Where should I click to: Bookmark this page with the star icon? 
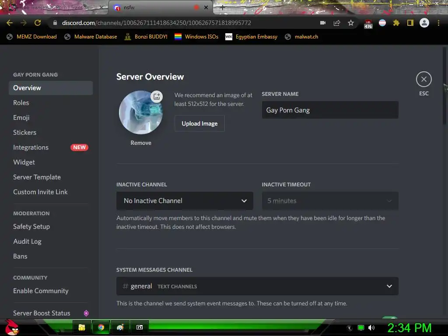(x=351, y=23)
